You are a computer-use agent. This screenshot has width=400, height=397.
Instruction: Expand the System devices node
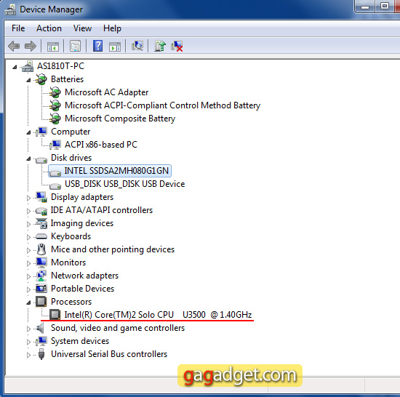click(28, 342)
